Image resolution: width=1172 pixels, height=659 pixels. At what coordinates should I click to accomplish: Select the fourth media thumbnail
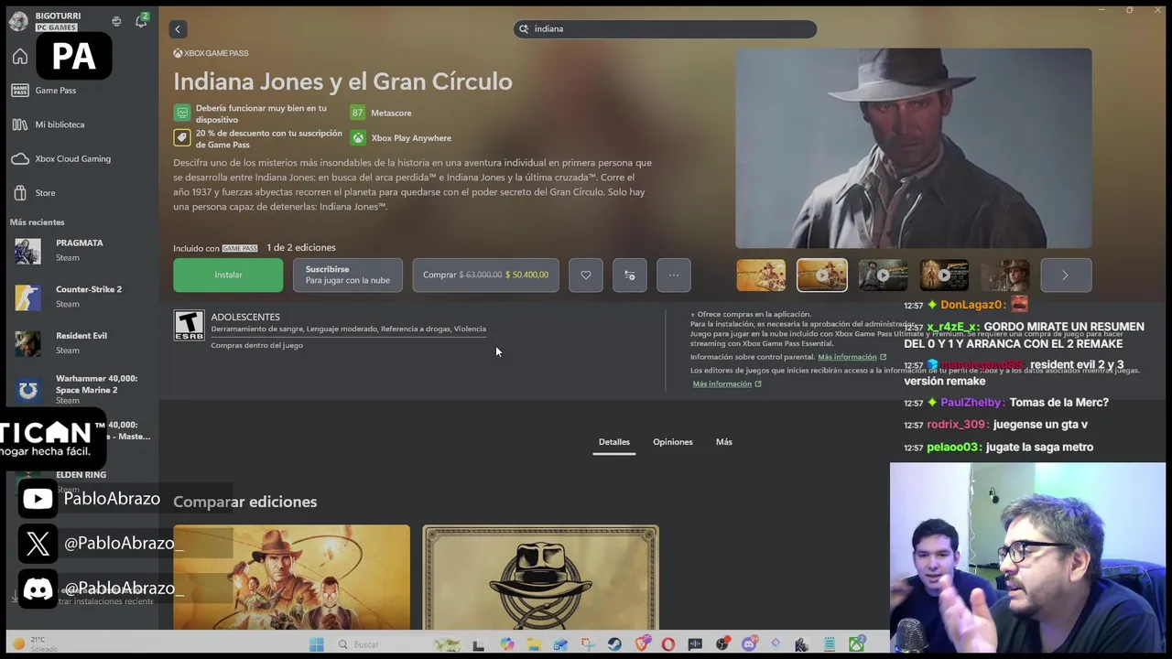944,275
